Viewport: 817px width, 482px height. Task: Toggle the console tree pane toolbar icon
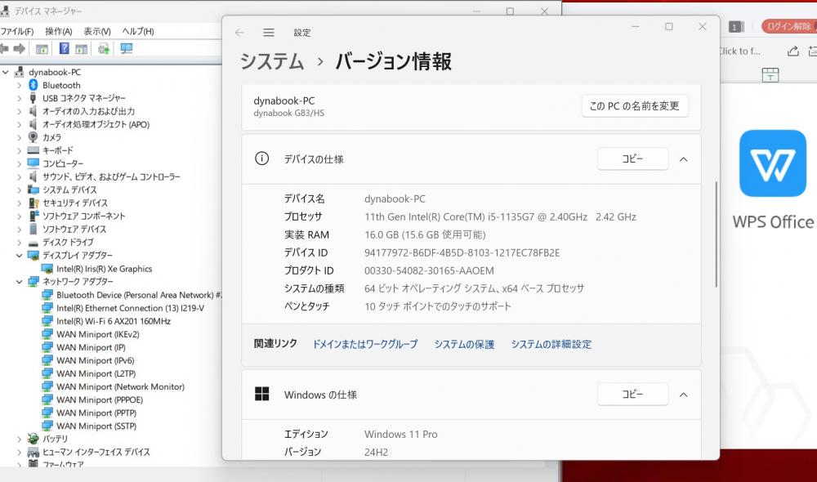tap(42, 49)
